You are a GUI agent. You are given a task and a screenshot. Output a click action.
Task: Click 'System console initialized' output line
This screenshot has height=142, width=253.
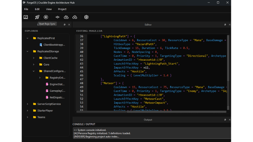[x=90, y=130]
